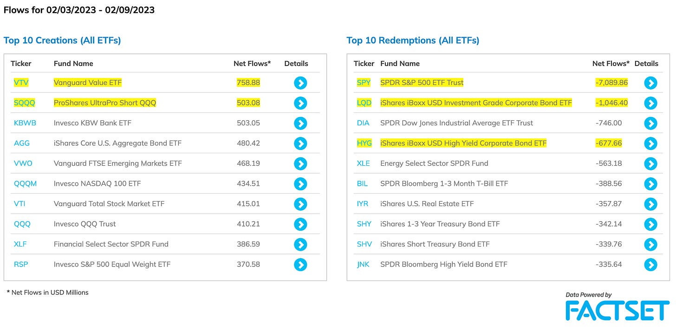The height and width of the screenshot is (331, 676).
Task: Open details arrow for iShares U.S. Real Estate ETF
Action: pos(650,204)
